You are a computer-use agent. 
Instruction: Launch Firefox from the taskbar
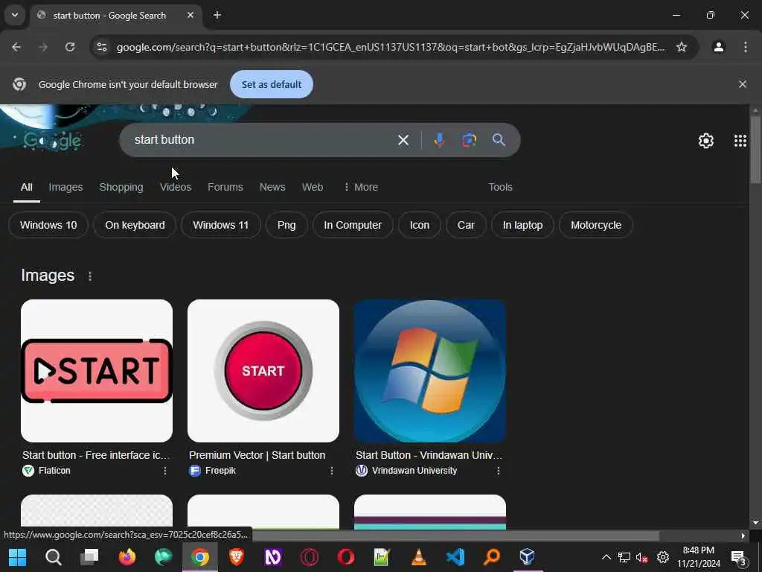point(127,557)
